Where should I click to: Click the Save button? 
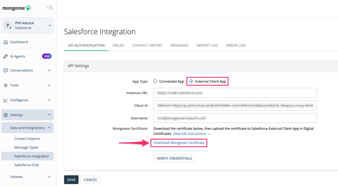coord(71,180)
